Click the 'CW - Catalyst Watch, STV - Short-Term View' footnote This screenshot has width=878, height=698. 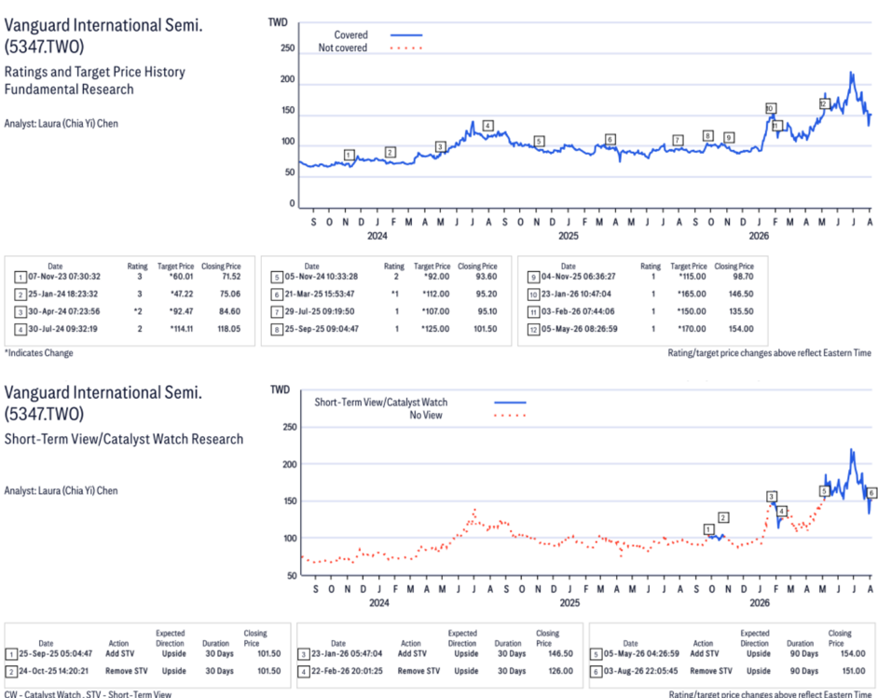pyautogui.click(x=88, y=694)
